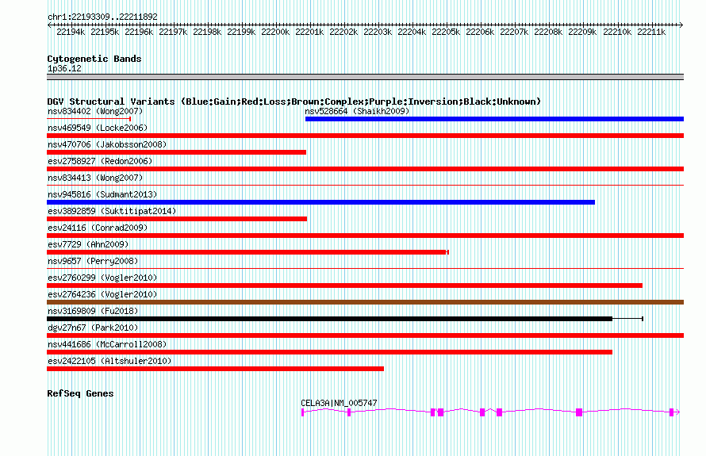Click the 22209k ruler position
The width and height of the screenshot is (706, 456).
[582, 32]
